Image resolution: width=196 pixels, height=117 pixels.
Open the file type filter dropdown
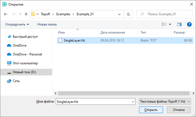click(164, 102)
